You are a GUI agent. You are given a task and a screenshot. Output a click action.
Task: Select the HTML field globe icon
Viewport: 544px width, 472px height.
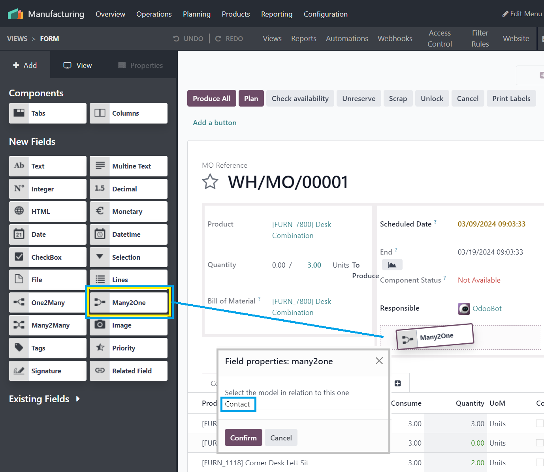[19, 211]
